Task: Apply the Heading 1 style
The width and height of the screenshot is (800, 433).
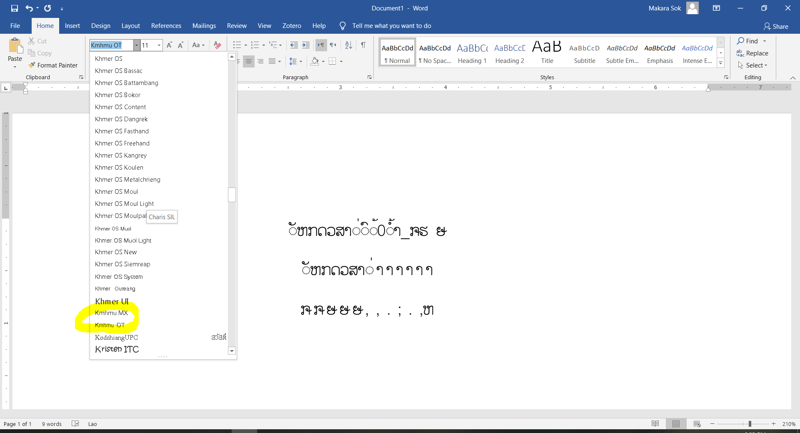Action: pos(472,52)
